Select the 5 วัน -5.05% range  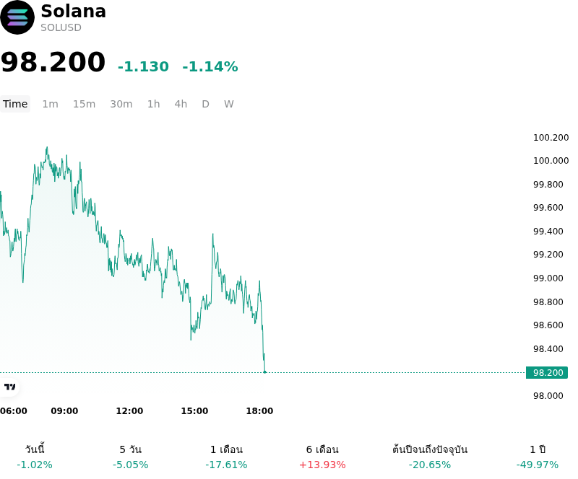click(x=131, y=457)
